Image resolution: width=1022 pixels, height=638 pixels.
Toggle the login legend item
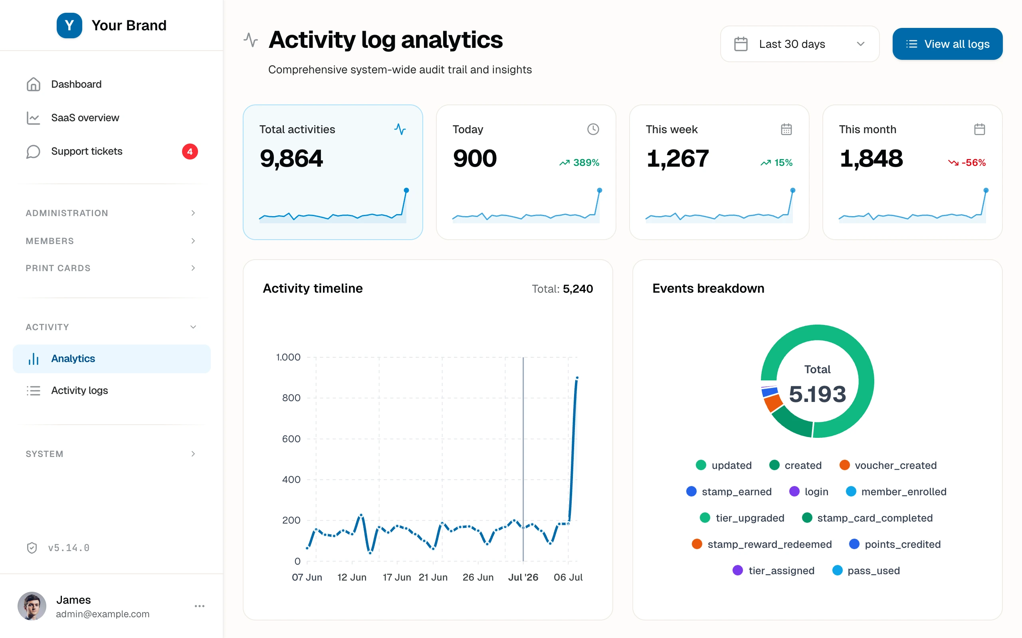tap(809, 492)
